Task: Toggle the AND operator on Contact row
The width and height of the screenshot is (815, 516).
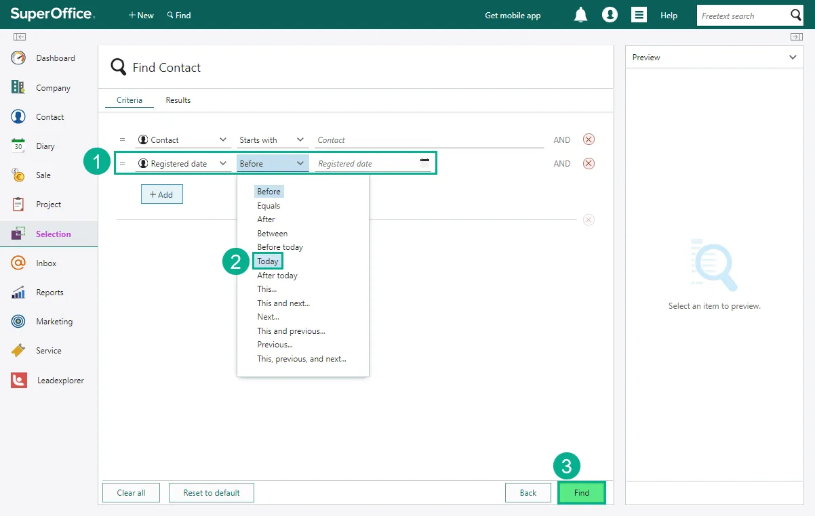Action: pos(561,140)
